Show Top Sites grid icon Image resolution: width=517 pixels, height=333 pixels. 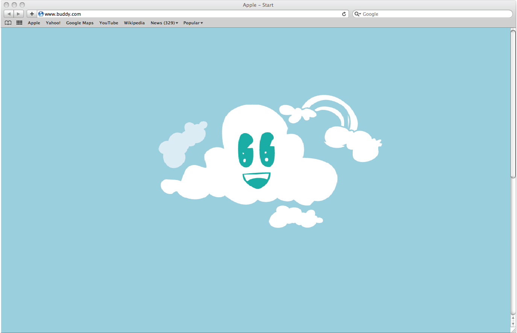[20, 23]
